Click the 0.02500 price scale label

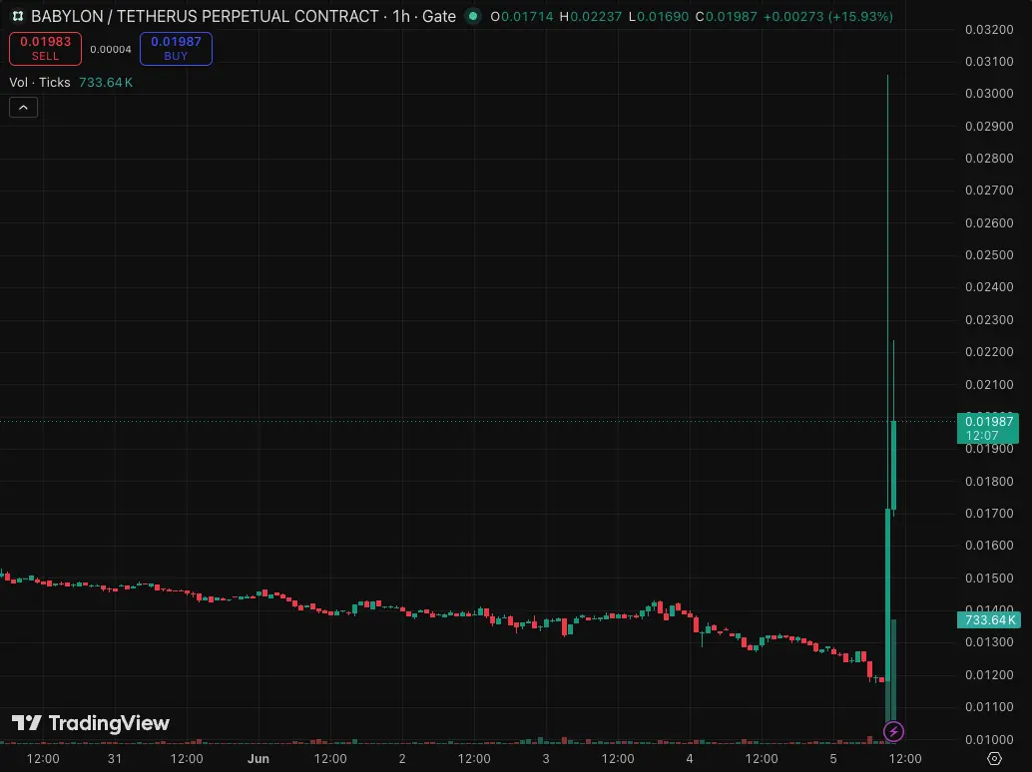click(x=989, y=254)
